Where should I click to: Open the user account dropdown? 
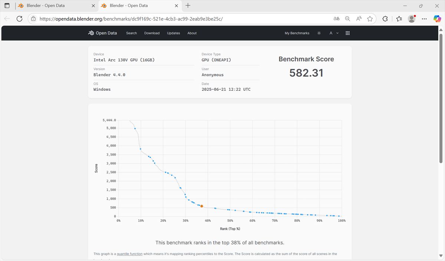pyautogui.click(x=334, y=33)
